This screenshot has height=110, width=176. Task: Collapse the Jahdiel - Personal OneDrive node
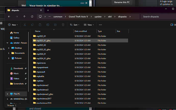pos(7,43)
